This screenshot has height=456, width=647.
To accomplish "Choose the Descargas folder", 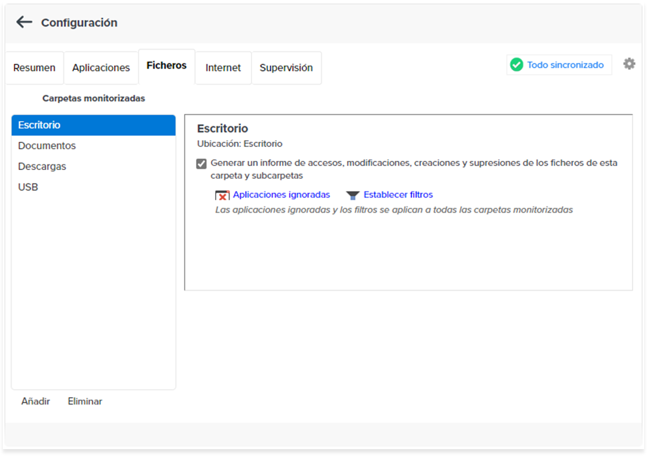I will tap(93, 166).
